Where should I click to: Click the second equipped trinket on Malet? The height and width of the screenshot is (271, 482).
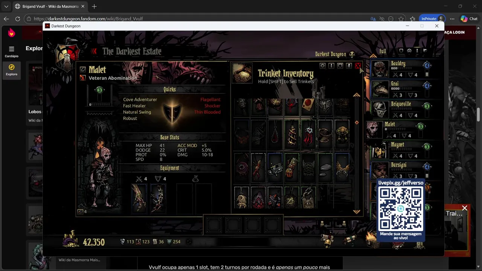pos(158,198)
